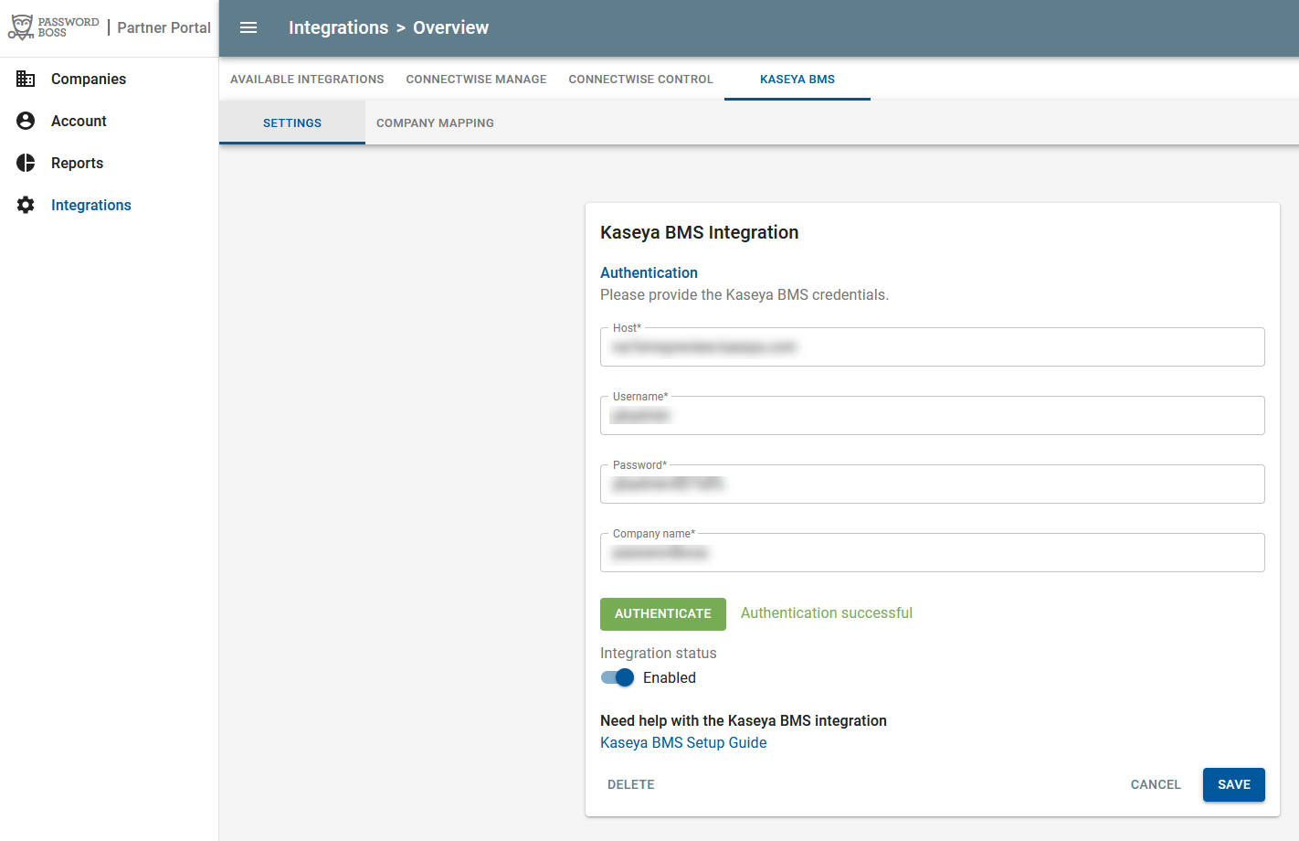Click the Integrations gear icon

(x=26, y=205)
